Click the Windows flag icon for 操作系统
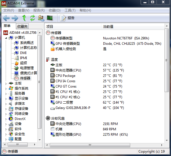171x156 pixels. pos(11,88)
